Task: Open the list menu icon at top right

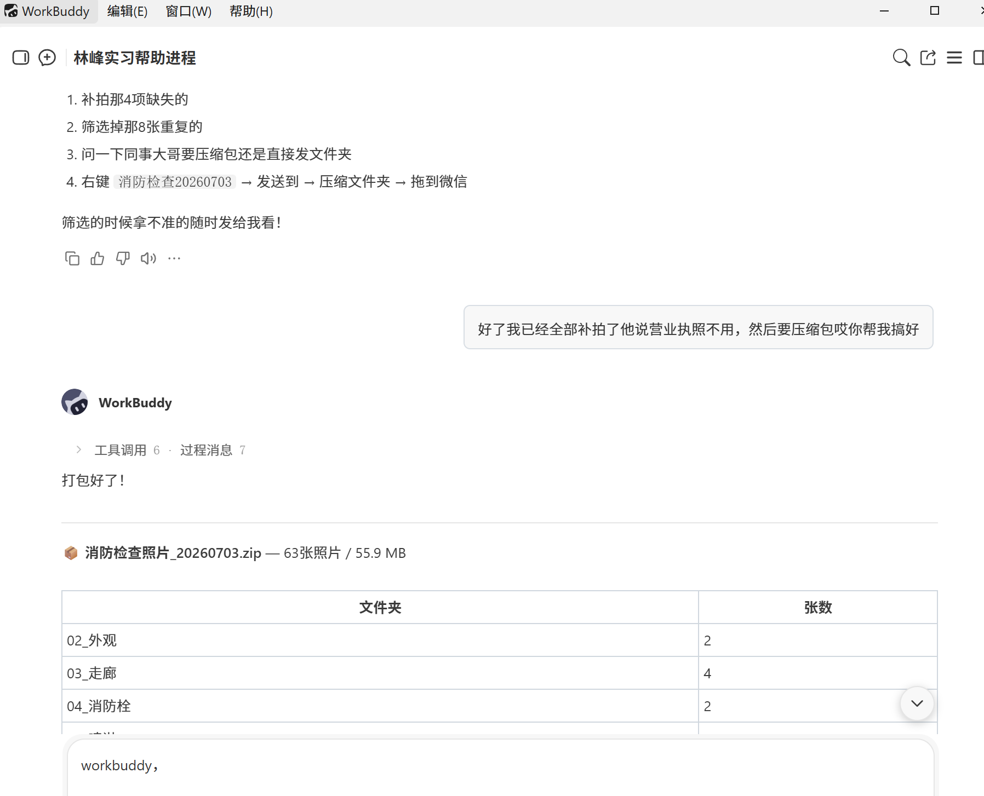Action: [x=954, y=57]
